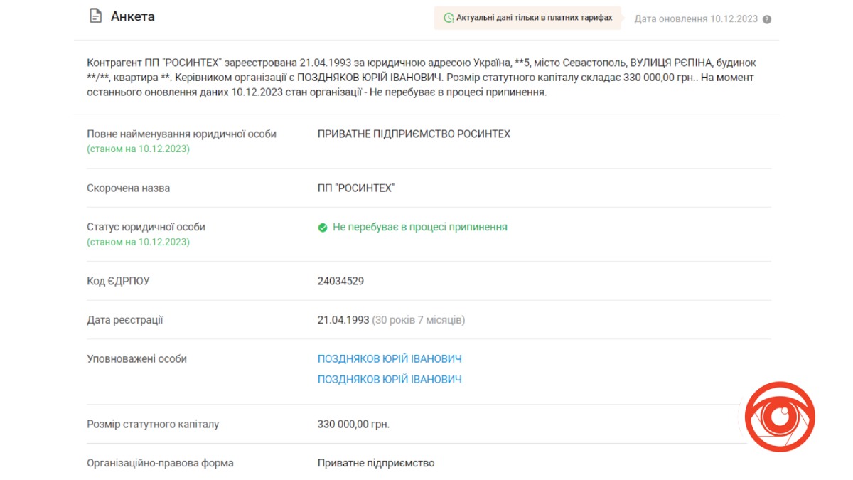Image resolution: width=853 pixels, height=480 pixels.
Task: Open the first ПОЗДНЯКОВ ЮРІЙ ІВАНОВИЧ link
Action: coord(390,359)
